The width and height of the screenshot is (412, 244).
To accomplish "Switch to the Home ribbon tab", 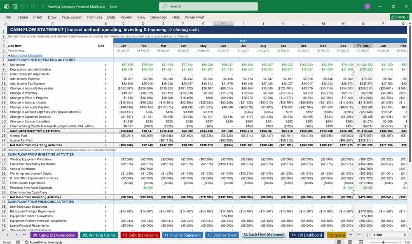I will coord(23,17).
